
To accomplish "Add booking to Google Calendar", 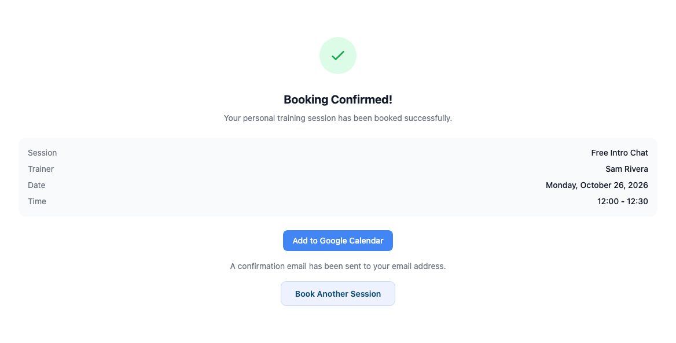I will (338, 241).
